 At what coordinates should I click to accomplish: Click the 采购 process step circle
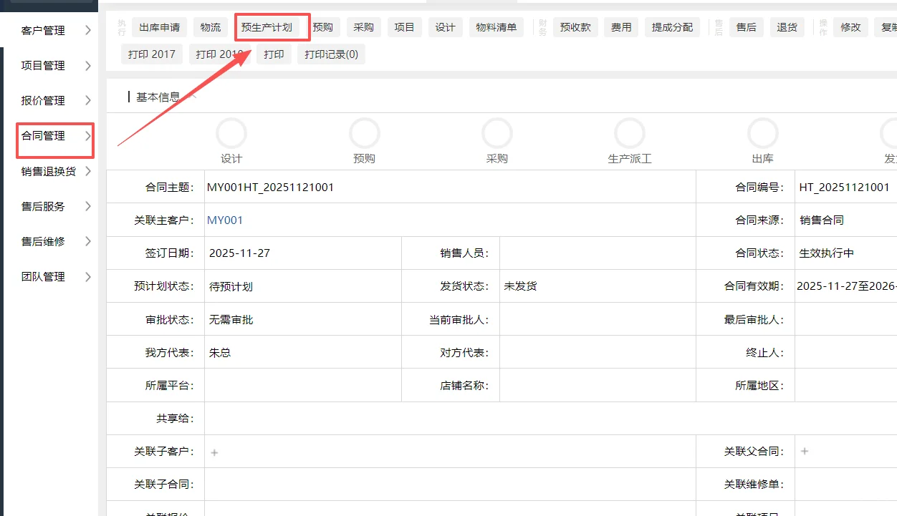pyautogui.click(x=497, y=133)
